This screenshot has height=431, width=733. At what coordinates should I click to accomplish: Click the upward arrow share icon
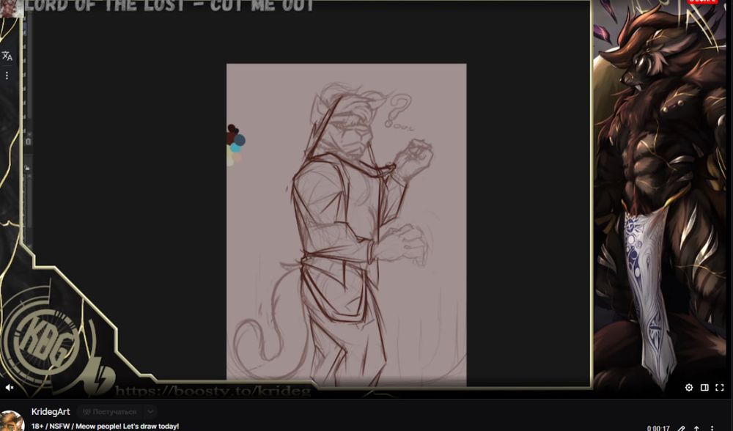tap(696, 428)
